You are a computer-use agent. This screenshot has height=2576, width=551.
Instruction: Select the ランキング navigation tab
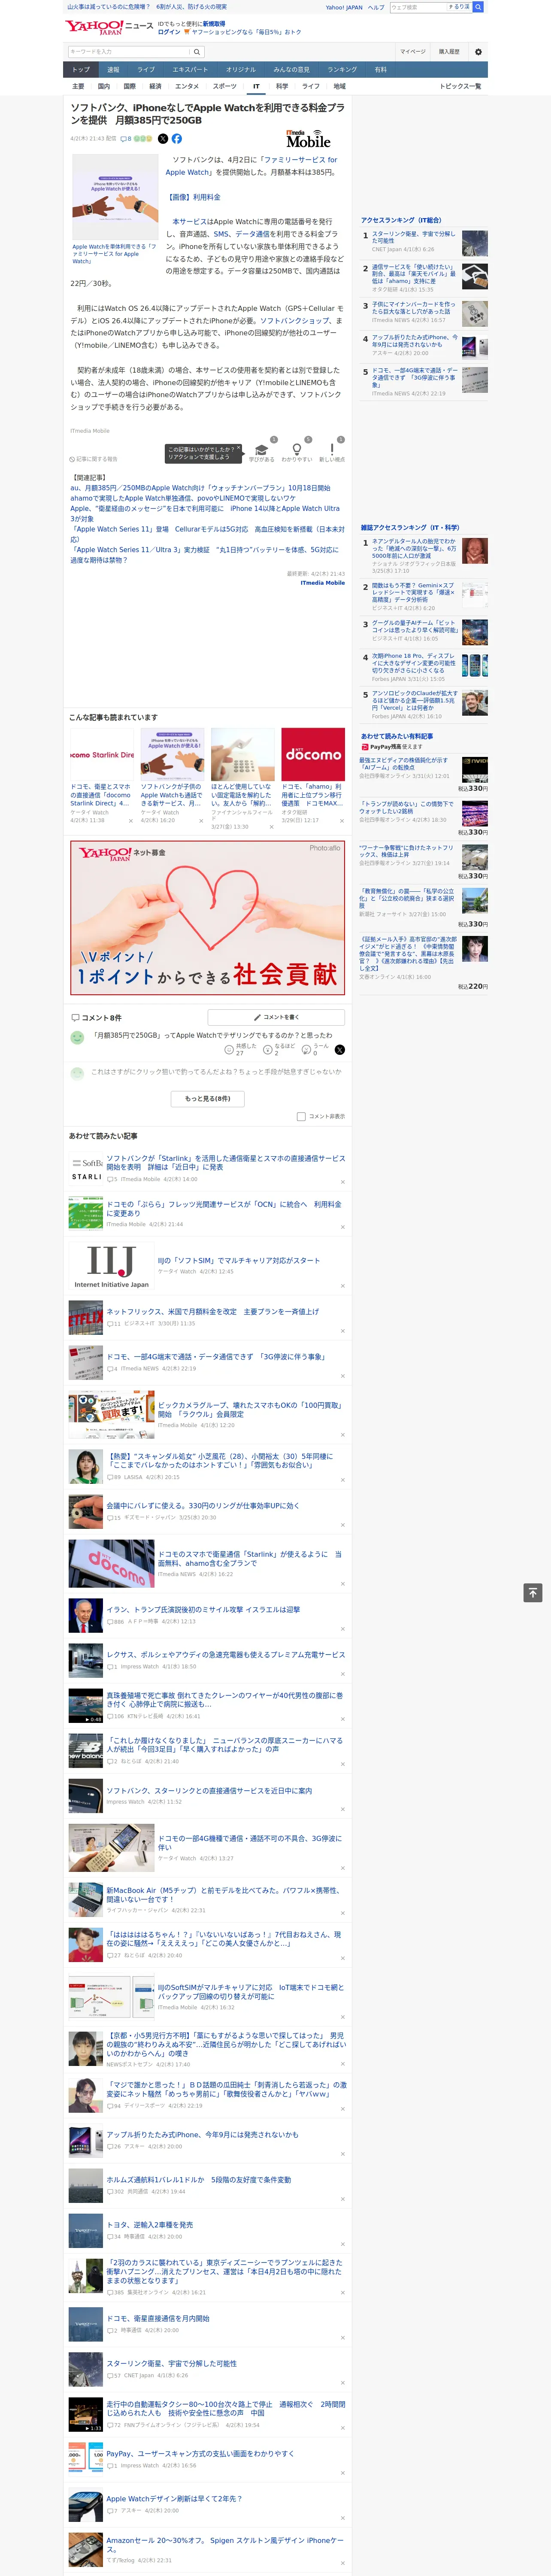tap(342, 70)
